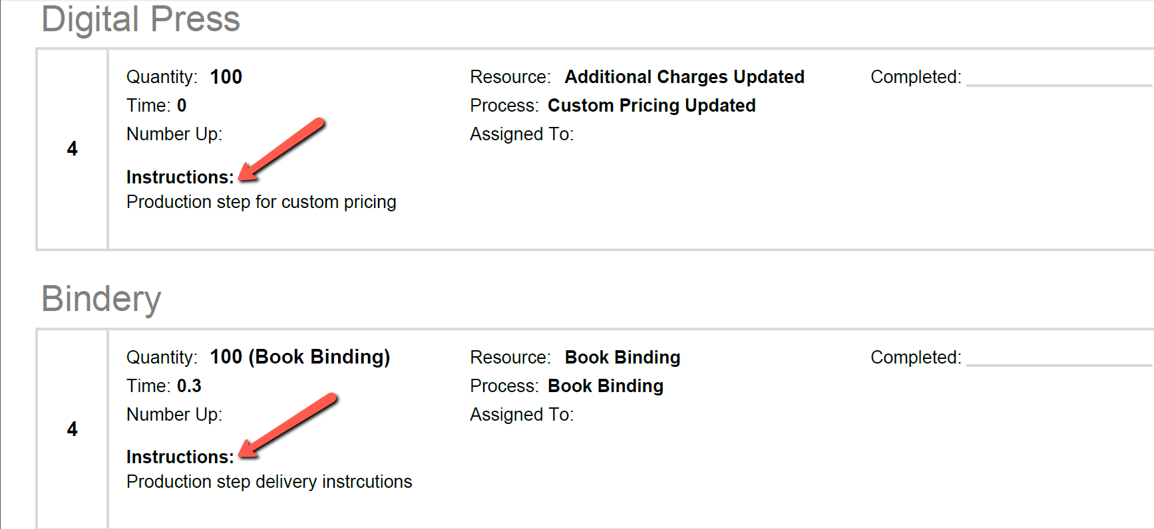
Task: Click the Quantity 100 value in Digital Press
Action: click(x=226, y=77)
